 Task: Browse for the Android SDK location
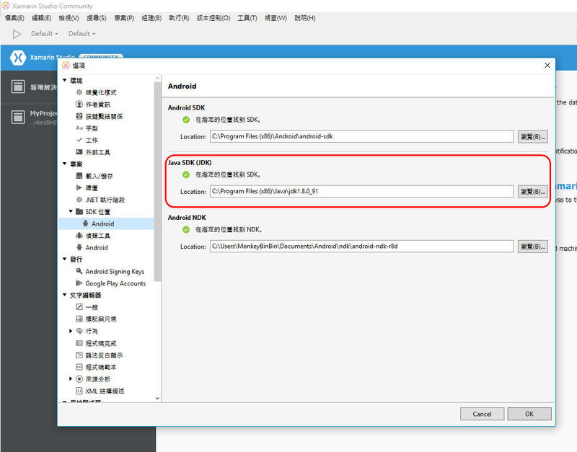pos(532,136)
